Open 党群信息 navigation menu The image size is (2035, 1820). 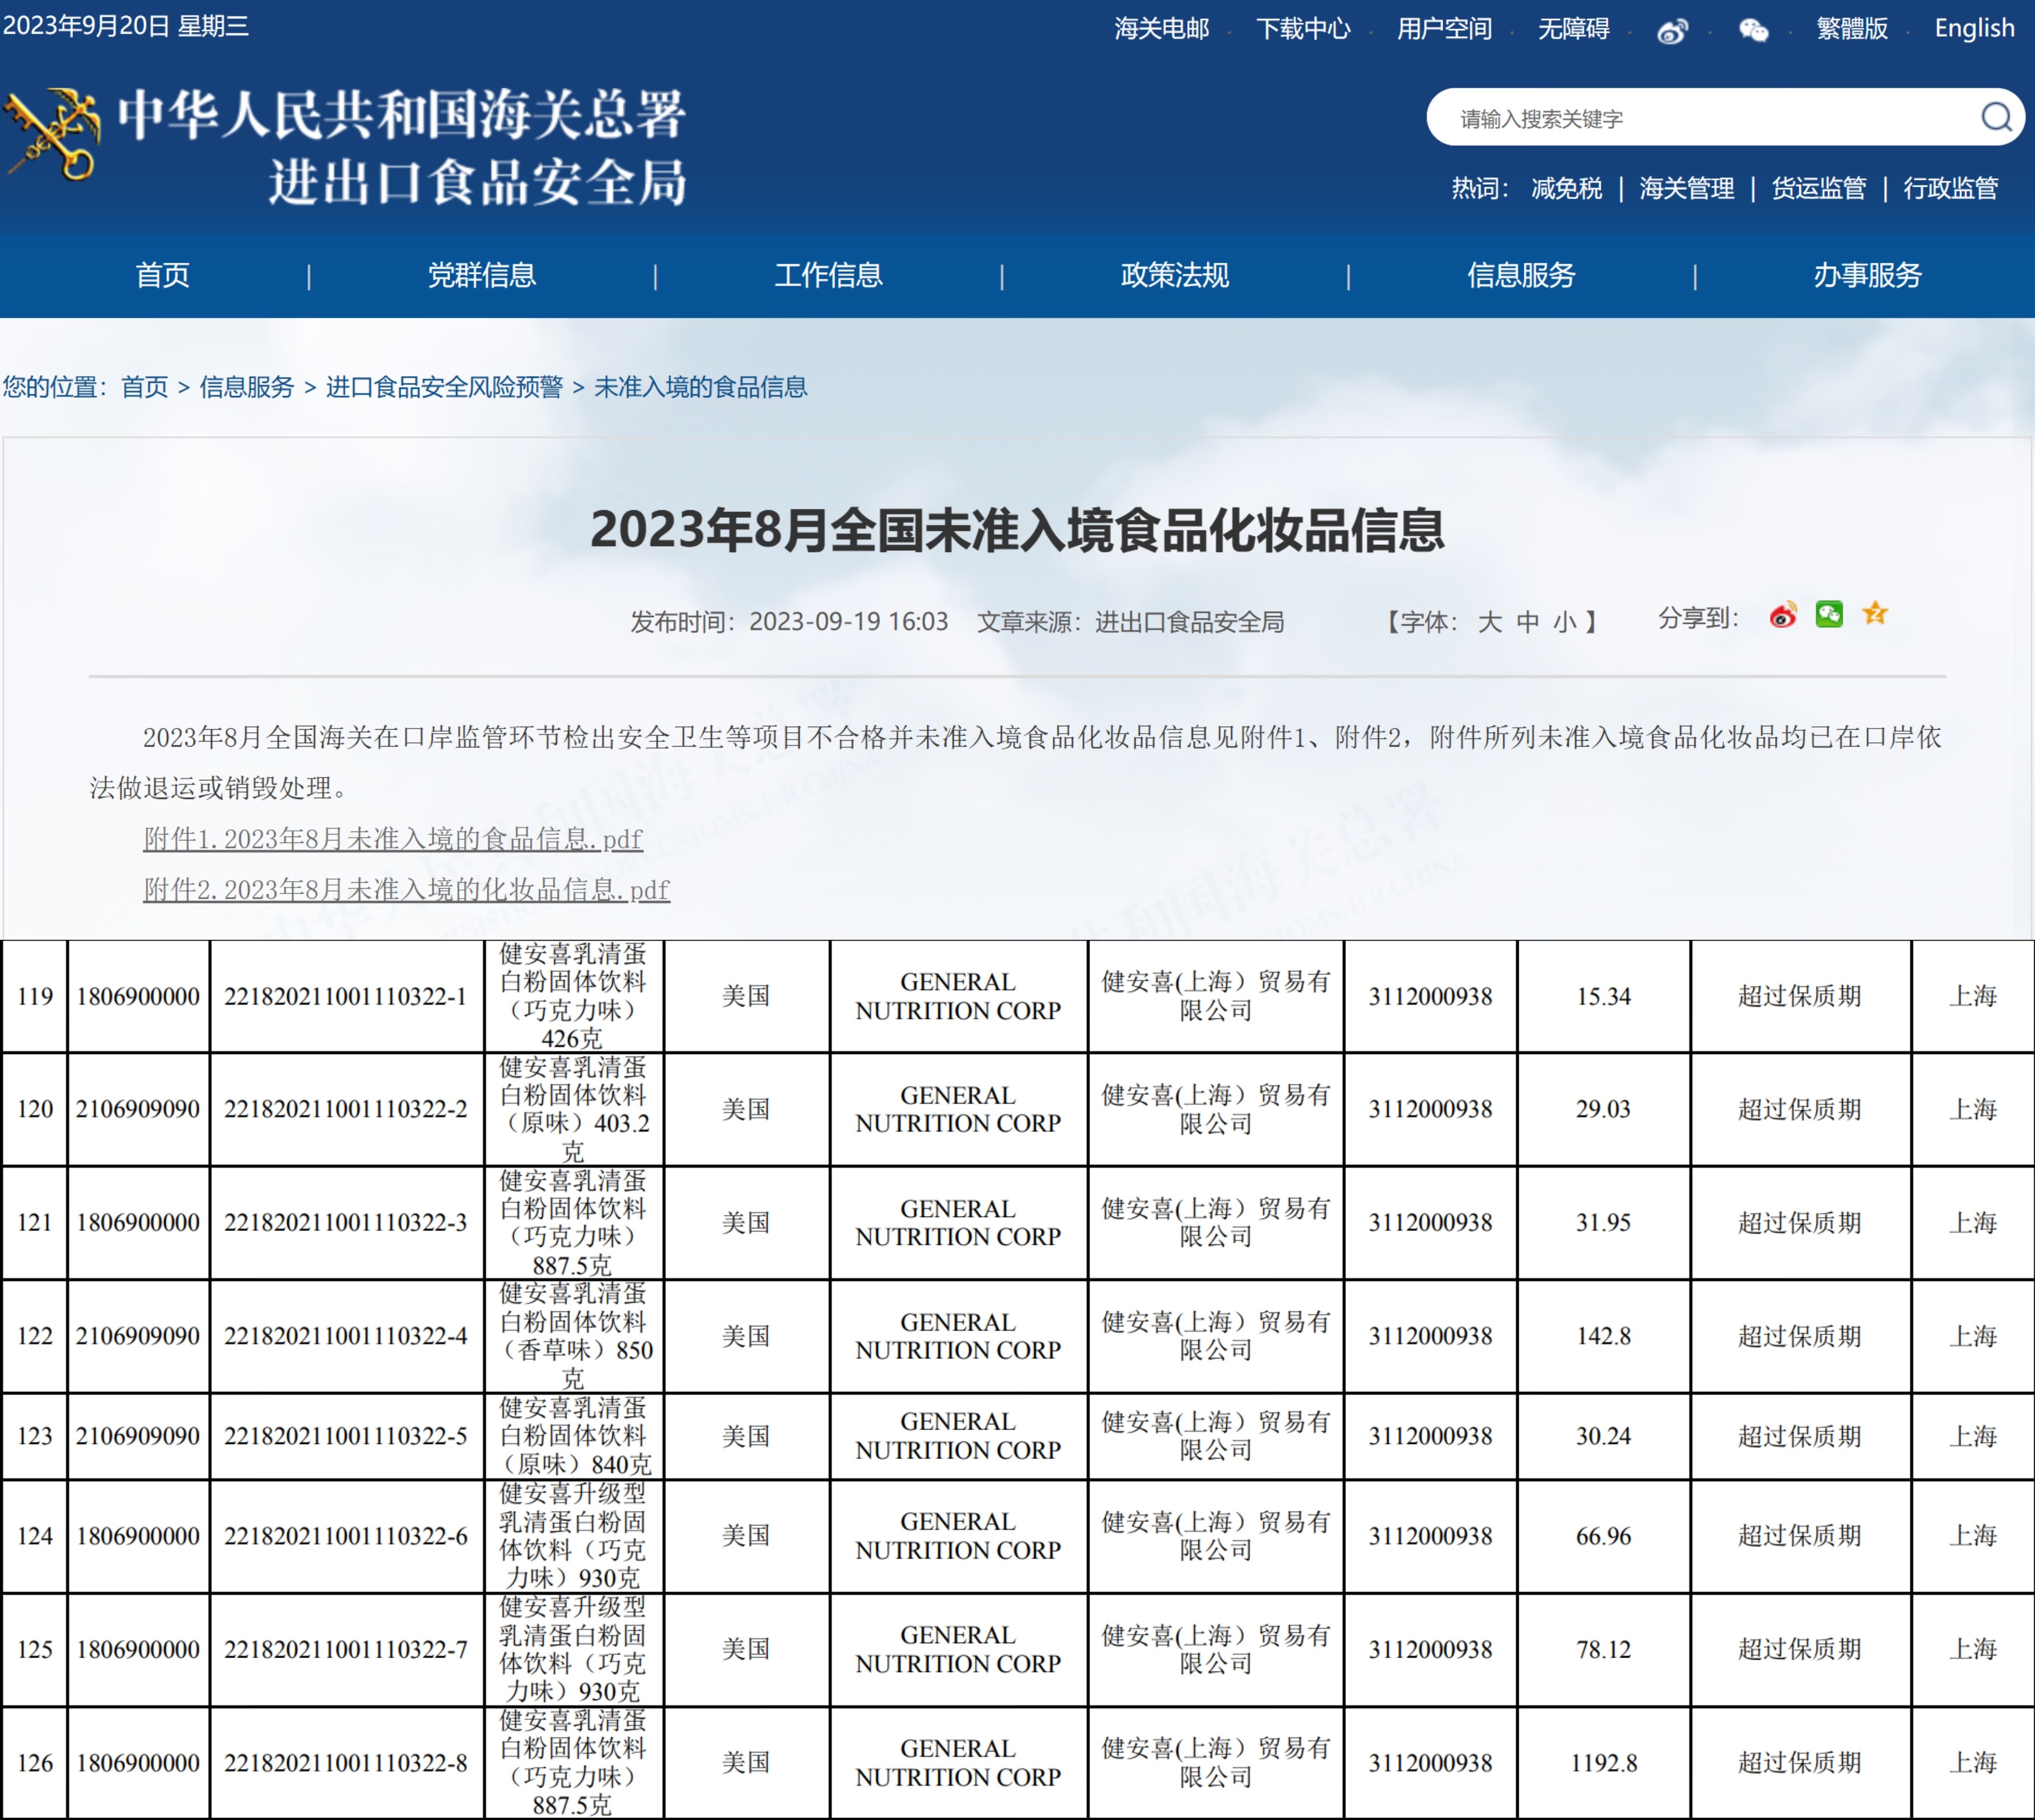[x=482, y=275]
